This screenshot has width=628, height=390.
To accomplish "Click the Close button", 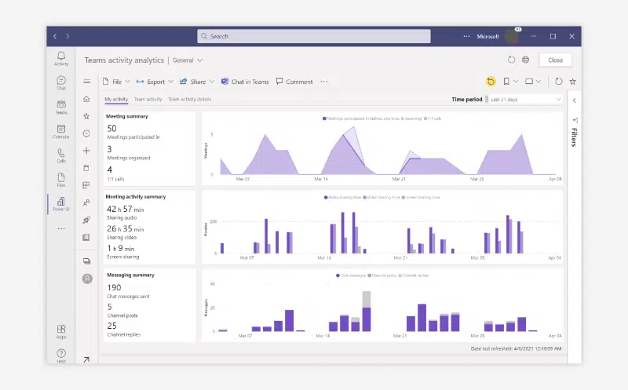I will pos(555,60).
